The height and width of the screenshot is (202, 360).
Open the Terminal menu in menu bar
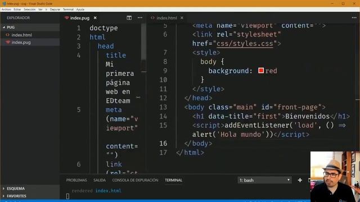coord(68,10)
